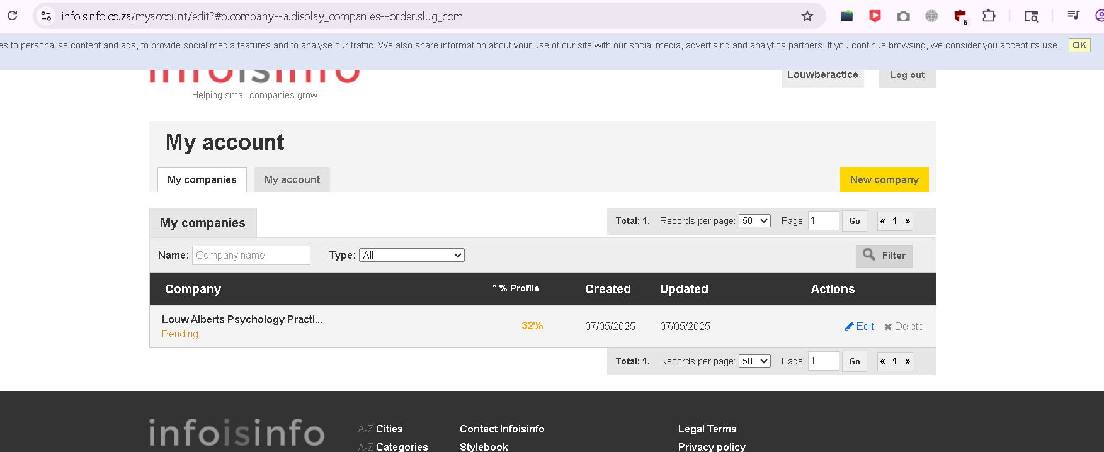The image size is (1104, 452).
Task: Open the Extensions puzzle-piece menu
Action: click(x=989, y=16)
